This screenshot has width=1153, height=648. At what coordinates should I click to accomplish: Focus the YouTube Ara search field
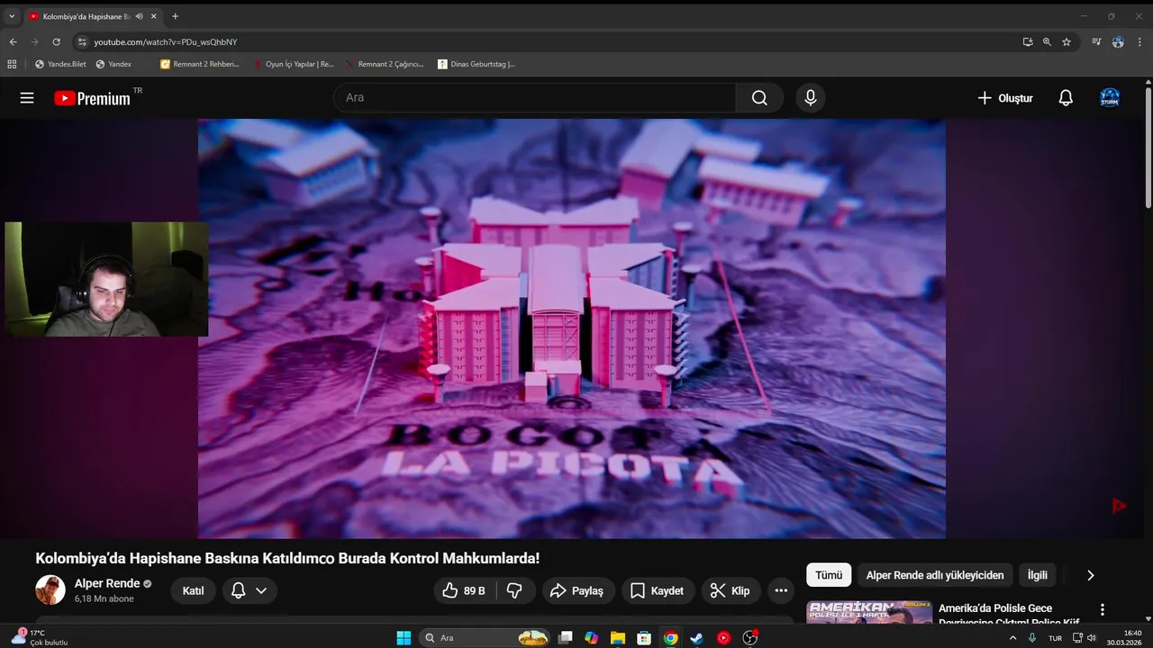point(535,98)
